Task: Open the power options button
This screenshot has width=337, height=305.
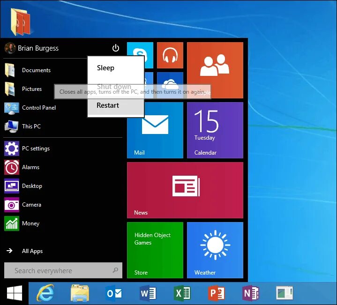Action: tap(116, 48)
